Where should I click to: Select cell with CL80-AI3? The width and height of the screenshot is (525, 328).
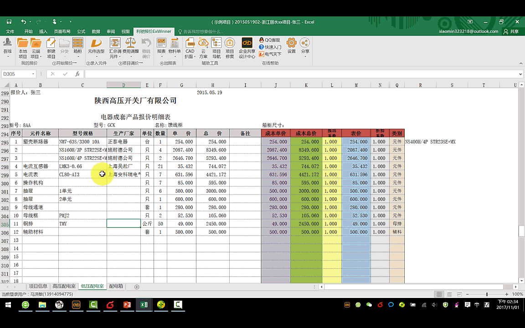click(x=82, y=174)
